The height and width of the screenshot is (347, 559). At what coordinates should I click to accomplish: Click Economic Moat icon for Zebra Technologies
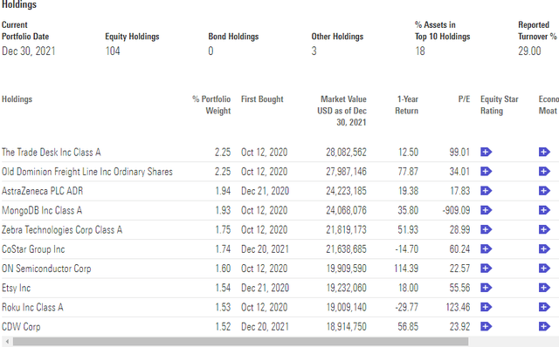coord(544,230)
